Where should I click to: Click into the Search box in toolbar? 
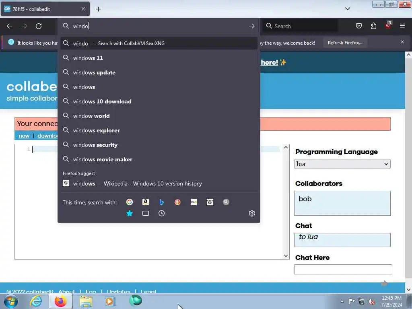[x=300, y=26]
